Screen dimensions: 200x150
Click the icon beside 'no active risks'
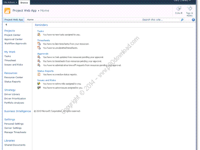coord(39,84)
